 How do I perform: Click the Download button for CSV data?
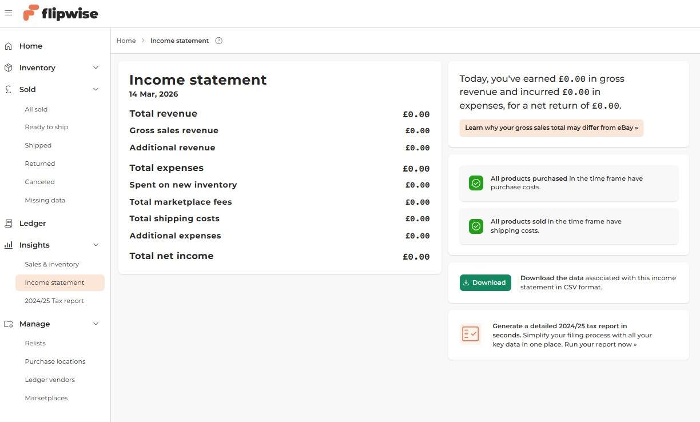pos(485,282)
